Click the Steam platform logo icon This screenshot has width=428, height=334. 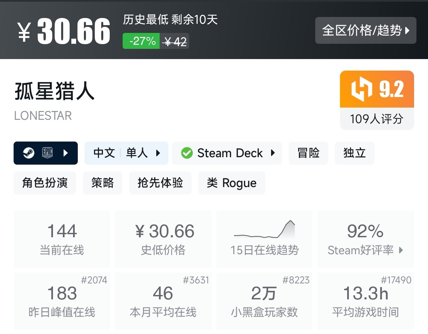29,153
